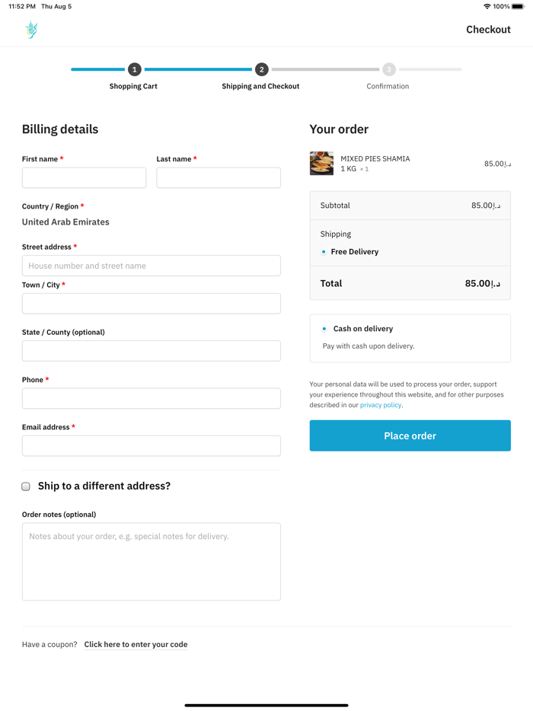Click the Order notes text area
The width and height of the screenshot is (533, 711).
(x=151, y=562)
